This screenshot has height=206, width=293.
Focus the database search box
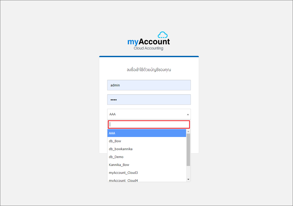coord(149,125)
